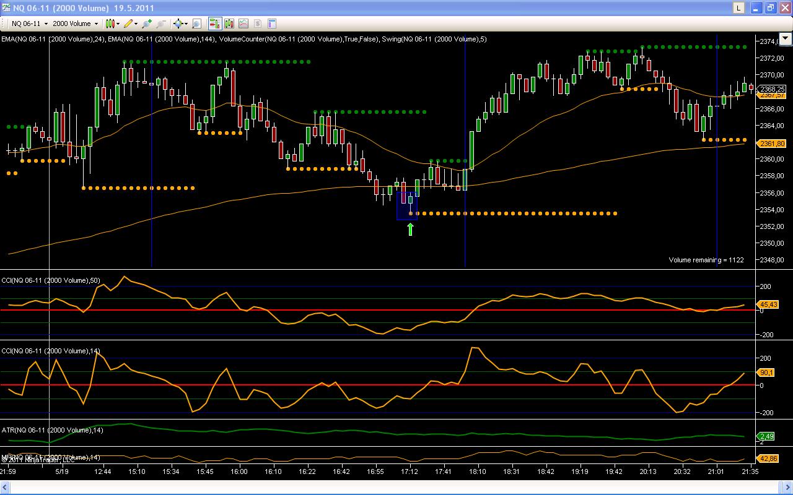The image size is (793, 495).
Task: Click the orange 2361,80 EMA price label
Action: [x=772, y=144]
